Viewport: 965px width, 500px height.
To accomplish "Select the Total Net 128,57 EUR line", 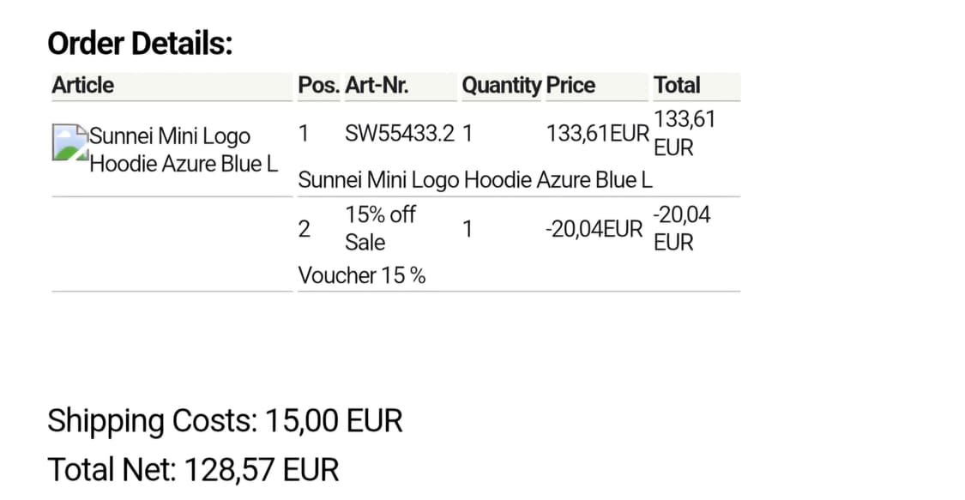I will point(193,470).
